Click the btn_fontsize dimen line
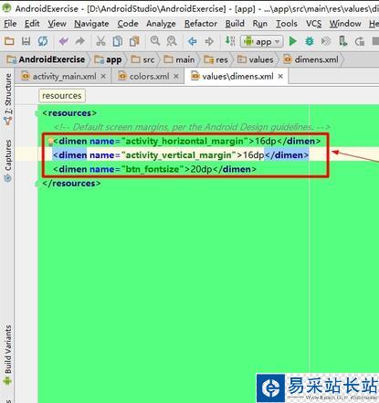 [154, 169]
